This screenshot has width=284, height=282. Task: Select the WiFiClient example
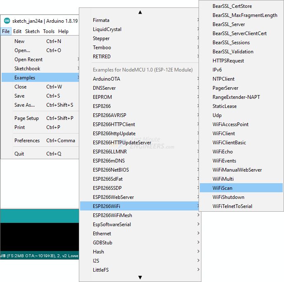pyautogui.click(x=223, y=134)
